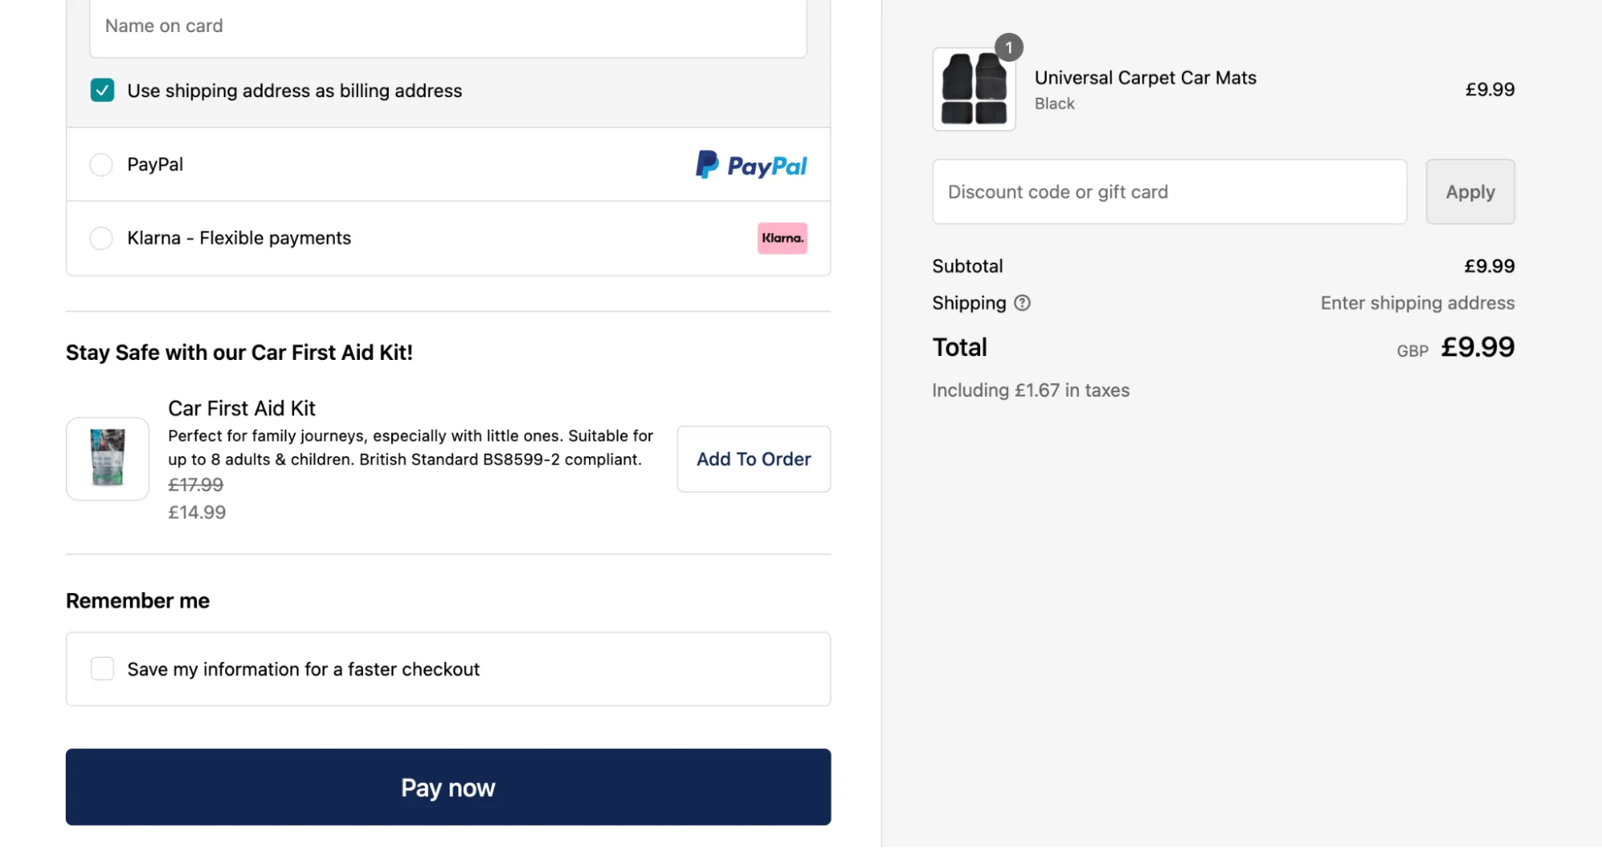Uncheck Use shipping address as billing address
The width and height of the screenshot is (1602, 848).
point(103,90)
